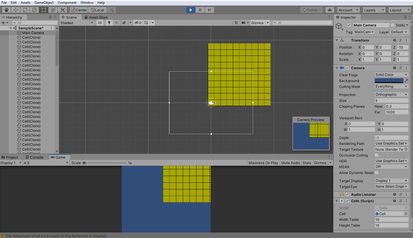
Task: Open Layers dropdown
Action: point(374,10)
